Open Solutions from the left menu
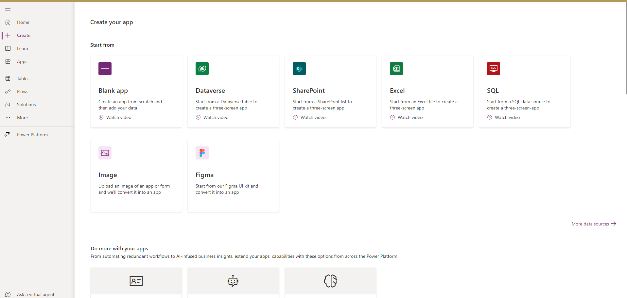The width and height of the screenshot is (627, 298). 26,105
